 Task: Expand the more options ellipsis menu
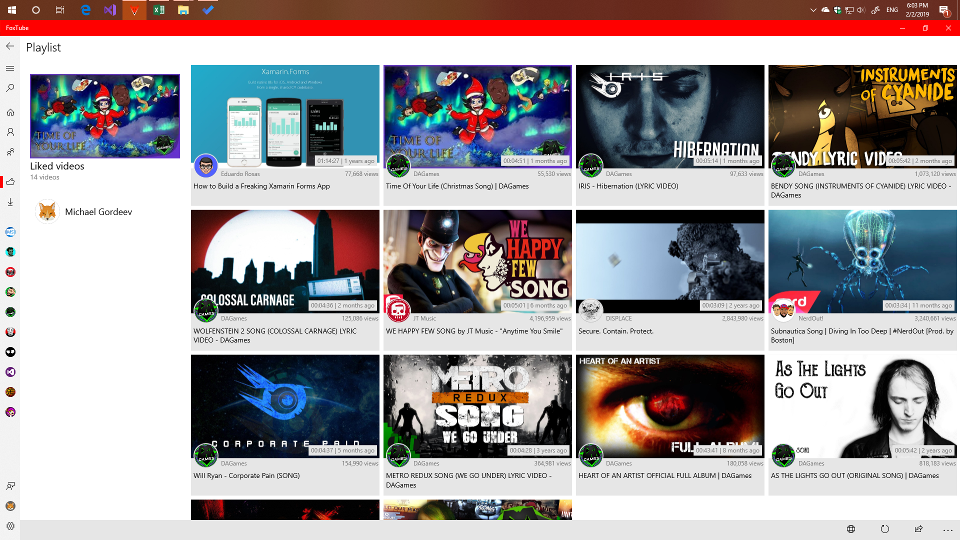coord(948,530)
